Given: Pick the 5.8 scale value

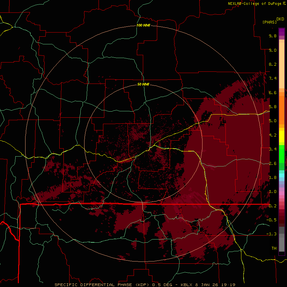Looking at the screenshot, I should (273, 107).
